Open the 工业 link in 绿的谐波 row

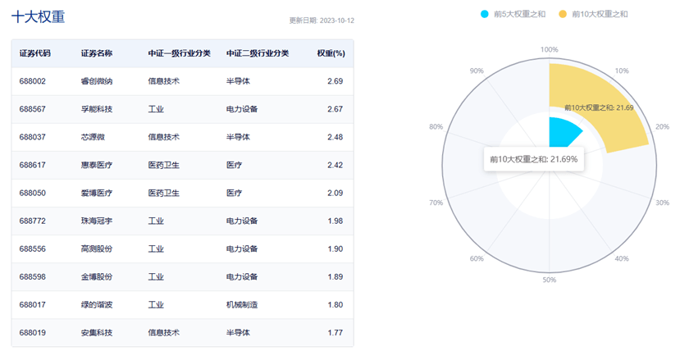pos(156,304)
